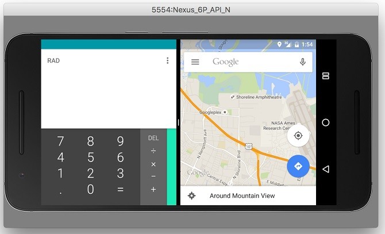Click the location status bar icon
The height and width of the screenshot is (234, 385).
coord(279,44)
